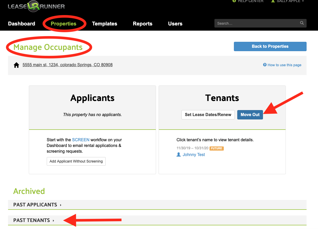This screenshot has height=229, width=318.
Task: Go to the Properties tab
Action: click(x=64, y=24)
